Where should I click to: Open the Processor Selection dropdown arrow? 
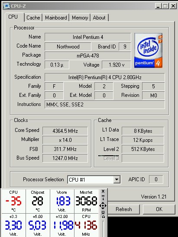[117, 179]
